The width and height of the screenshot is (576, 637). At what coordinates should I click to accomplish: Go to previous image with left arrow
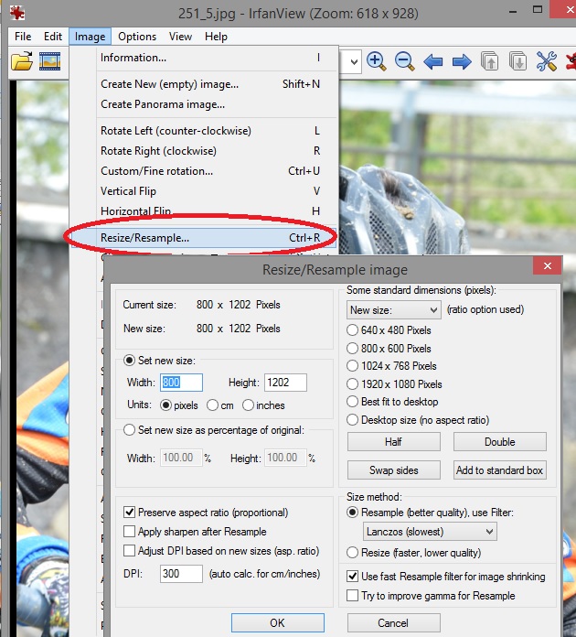[x=432, y=62]
